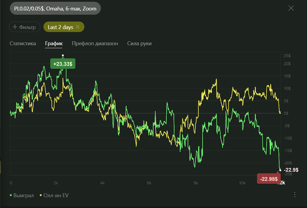Click the 8k label on the x-axis

point(196,183)
